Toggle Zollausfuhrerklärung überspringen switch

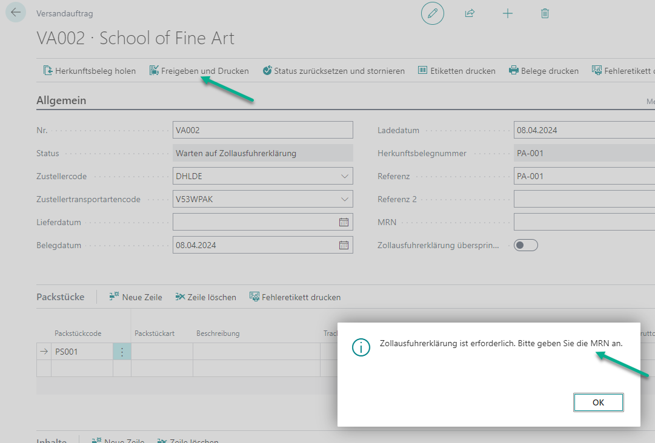coord(525,245)
